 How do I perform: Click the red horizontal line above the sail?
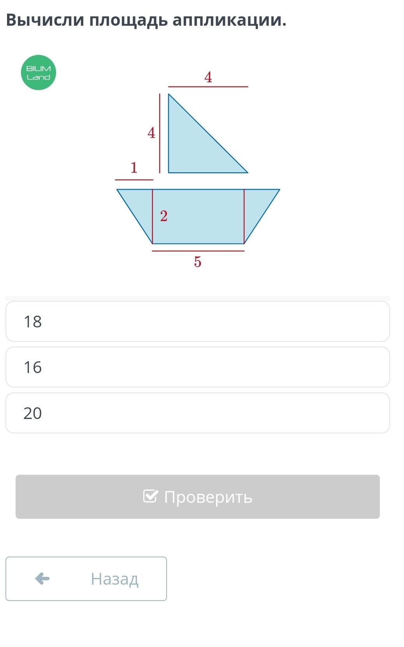(208, 87)
